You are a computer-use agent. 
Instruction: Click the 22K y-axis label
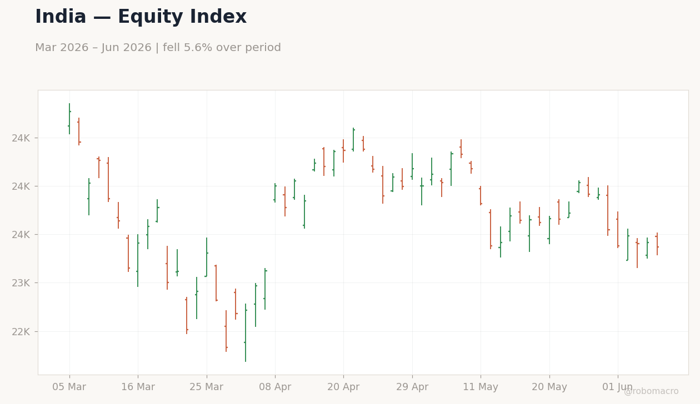[x=21, y=332]
